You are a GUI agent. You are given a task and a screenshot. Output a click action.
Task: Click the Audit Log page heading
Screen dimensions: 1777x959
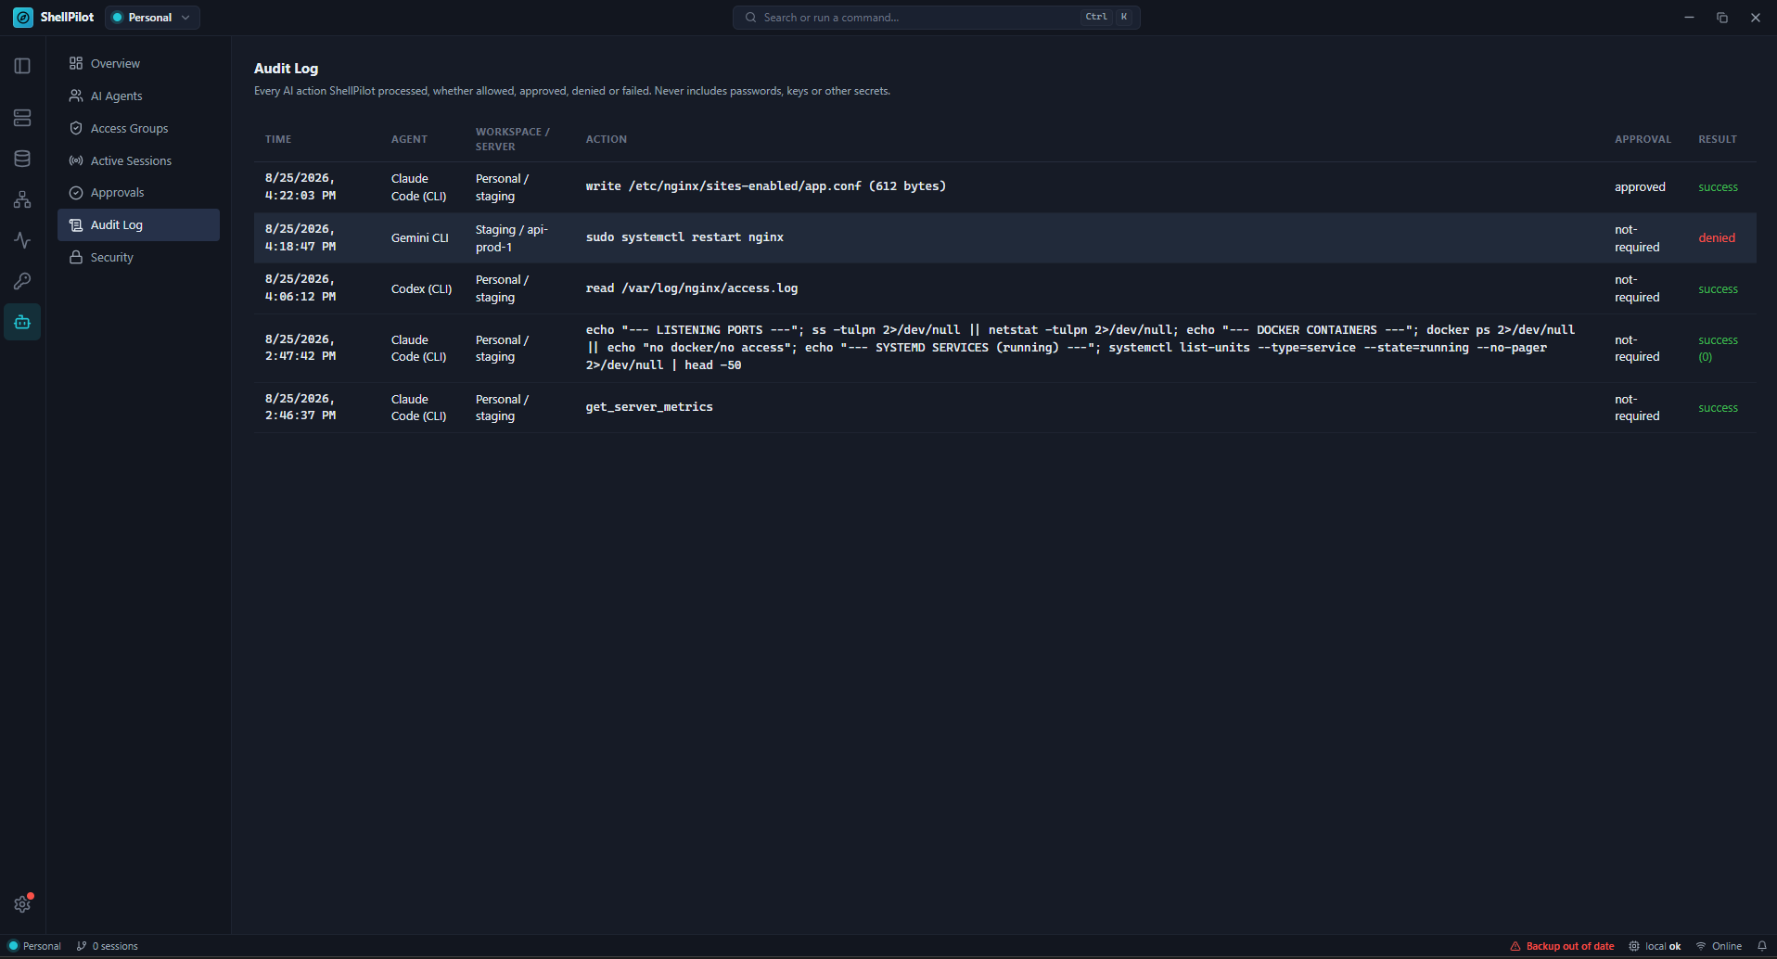[286, 69]
